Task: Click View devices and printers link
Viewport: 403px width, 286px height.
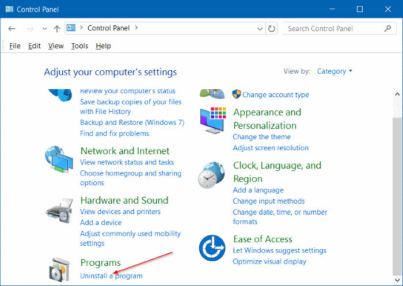Action: click(x=121, y=212)
